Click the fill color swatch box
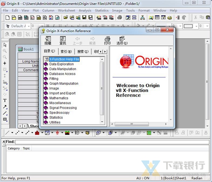This screenshot has height=182, width=212. tap(188, 26)
